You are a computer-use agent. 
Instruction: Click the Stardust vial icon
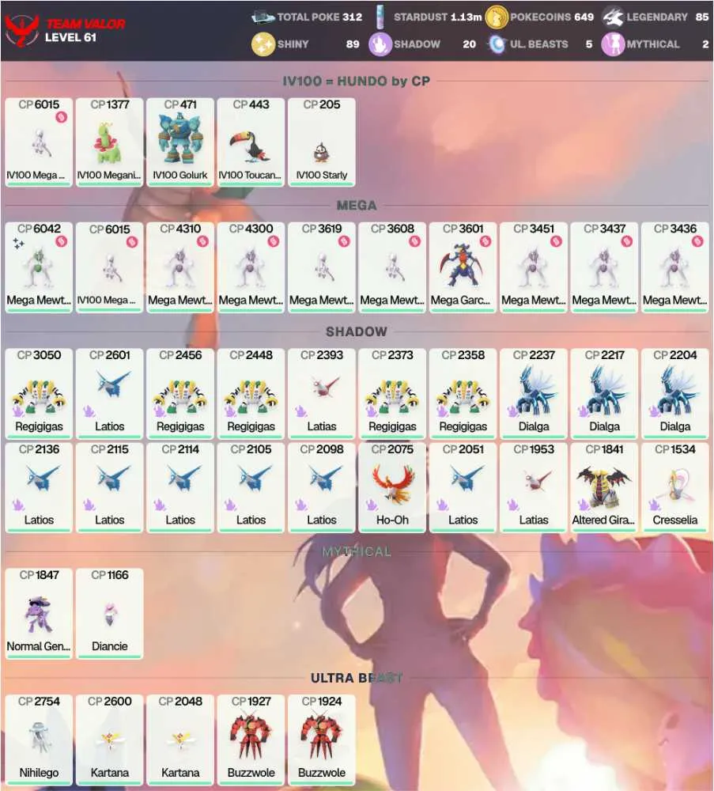380,17
